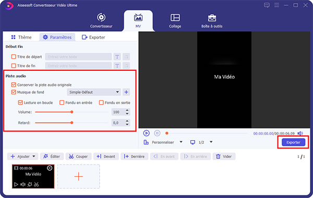
Task: Enable Fondu en entrée
Action: click(62, 103)
